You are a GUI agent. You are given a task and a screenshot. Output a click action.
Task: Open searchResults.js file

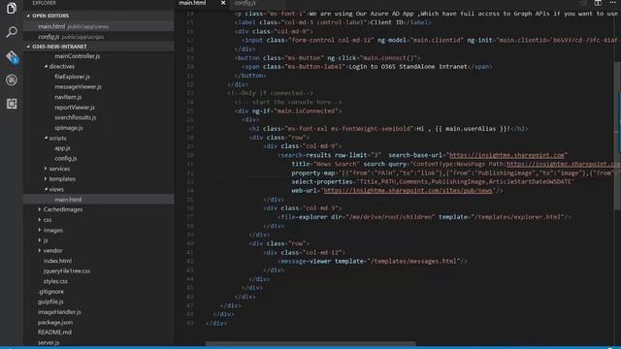click(x=76, y=117)
